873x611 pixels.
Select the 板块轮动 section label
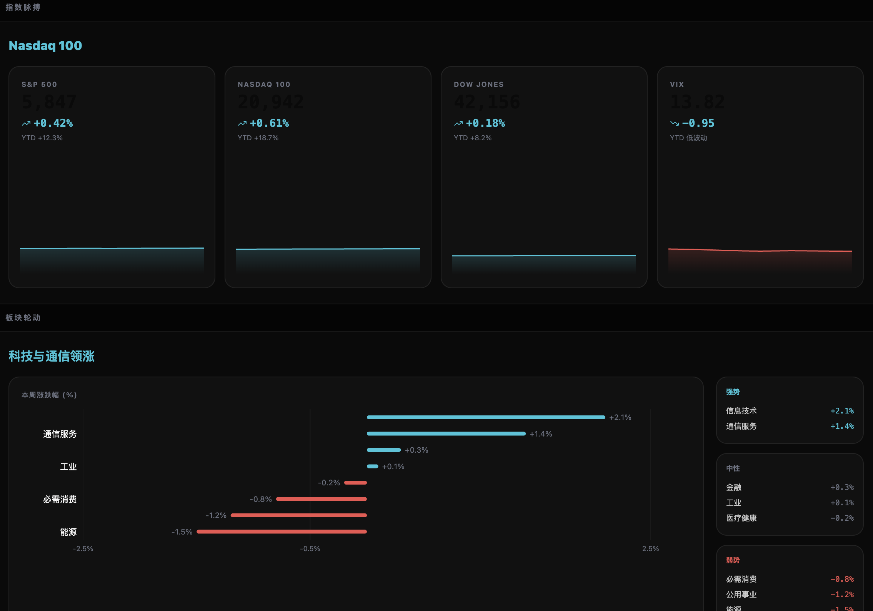23,318
